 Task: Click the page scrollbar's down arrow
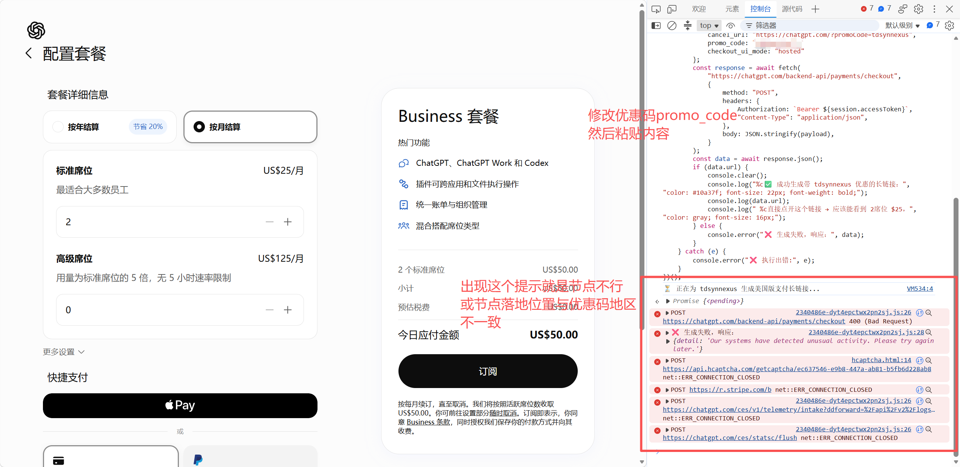[642, 462]
